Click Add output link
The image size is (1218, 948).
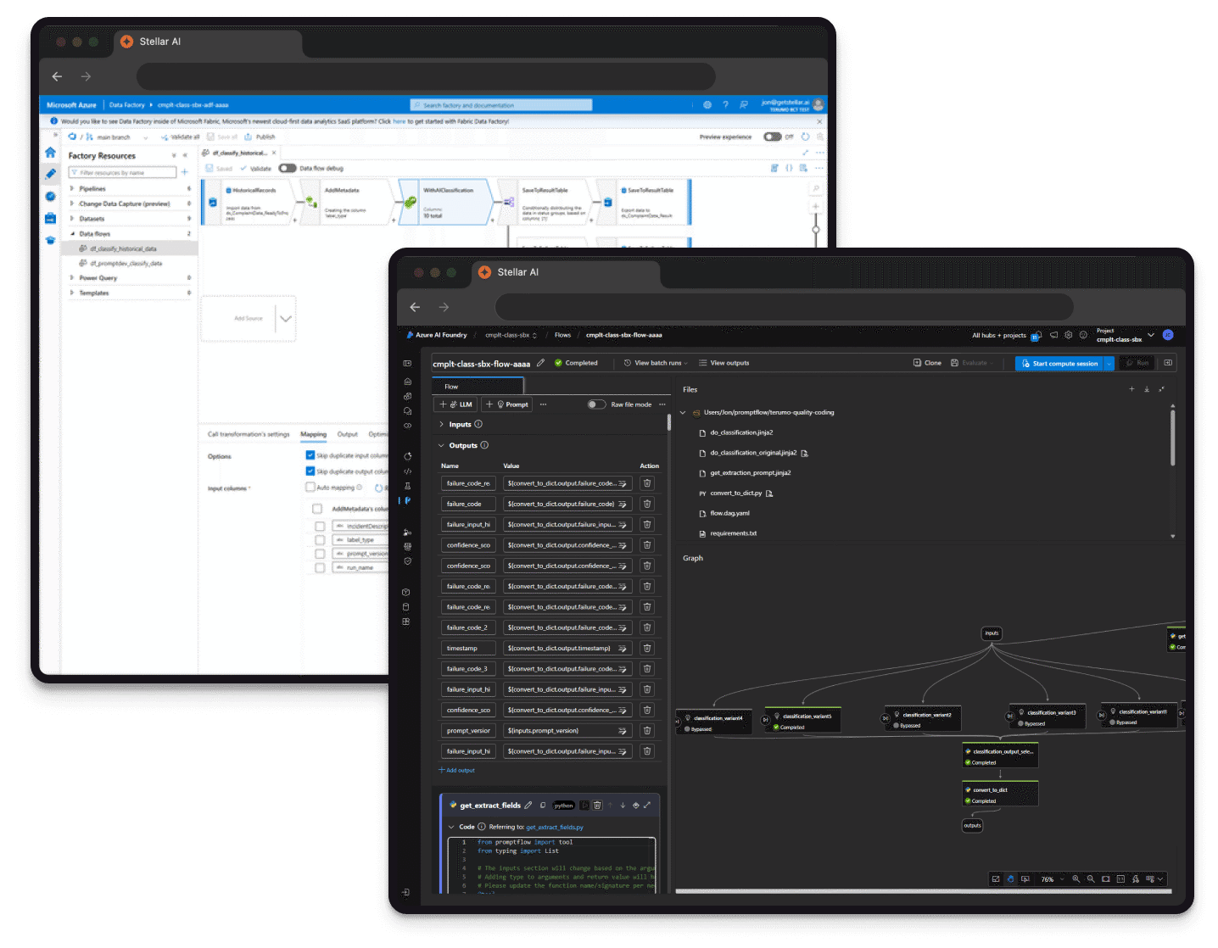[x=456, y=770]
